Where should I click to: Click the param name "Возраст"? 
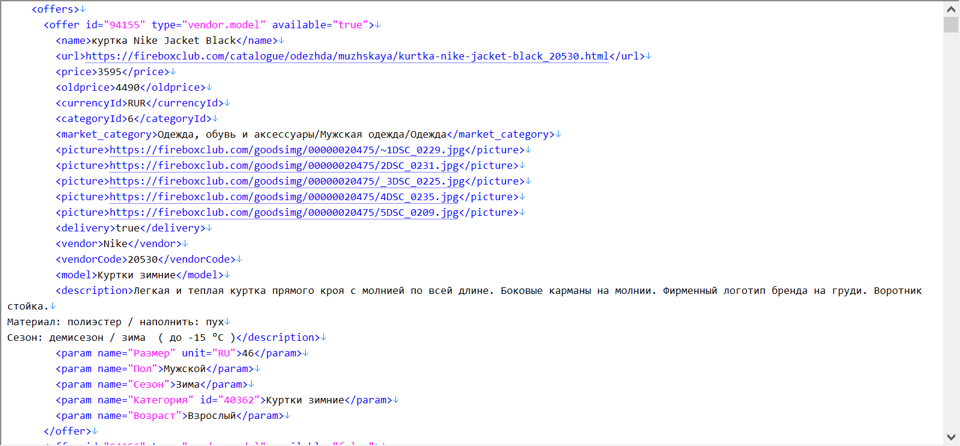[x=155, y=415]
